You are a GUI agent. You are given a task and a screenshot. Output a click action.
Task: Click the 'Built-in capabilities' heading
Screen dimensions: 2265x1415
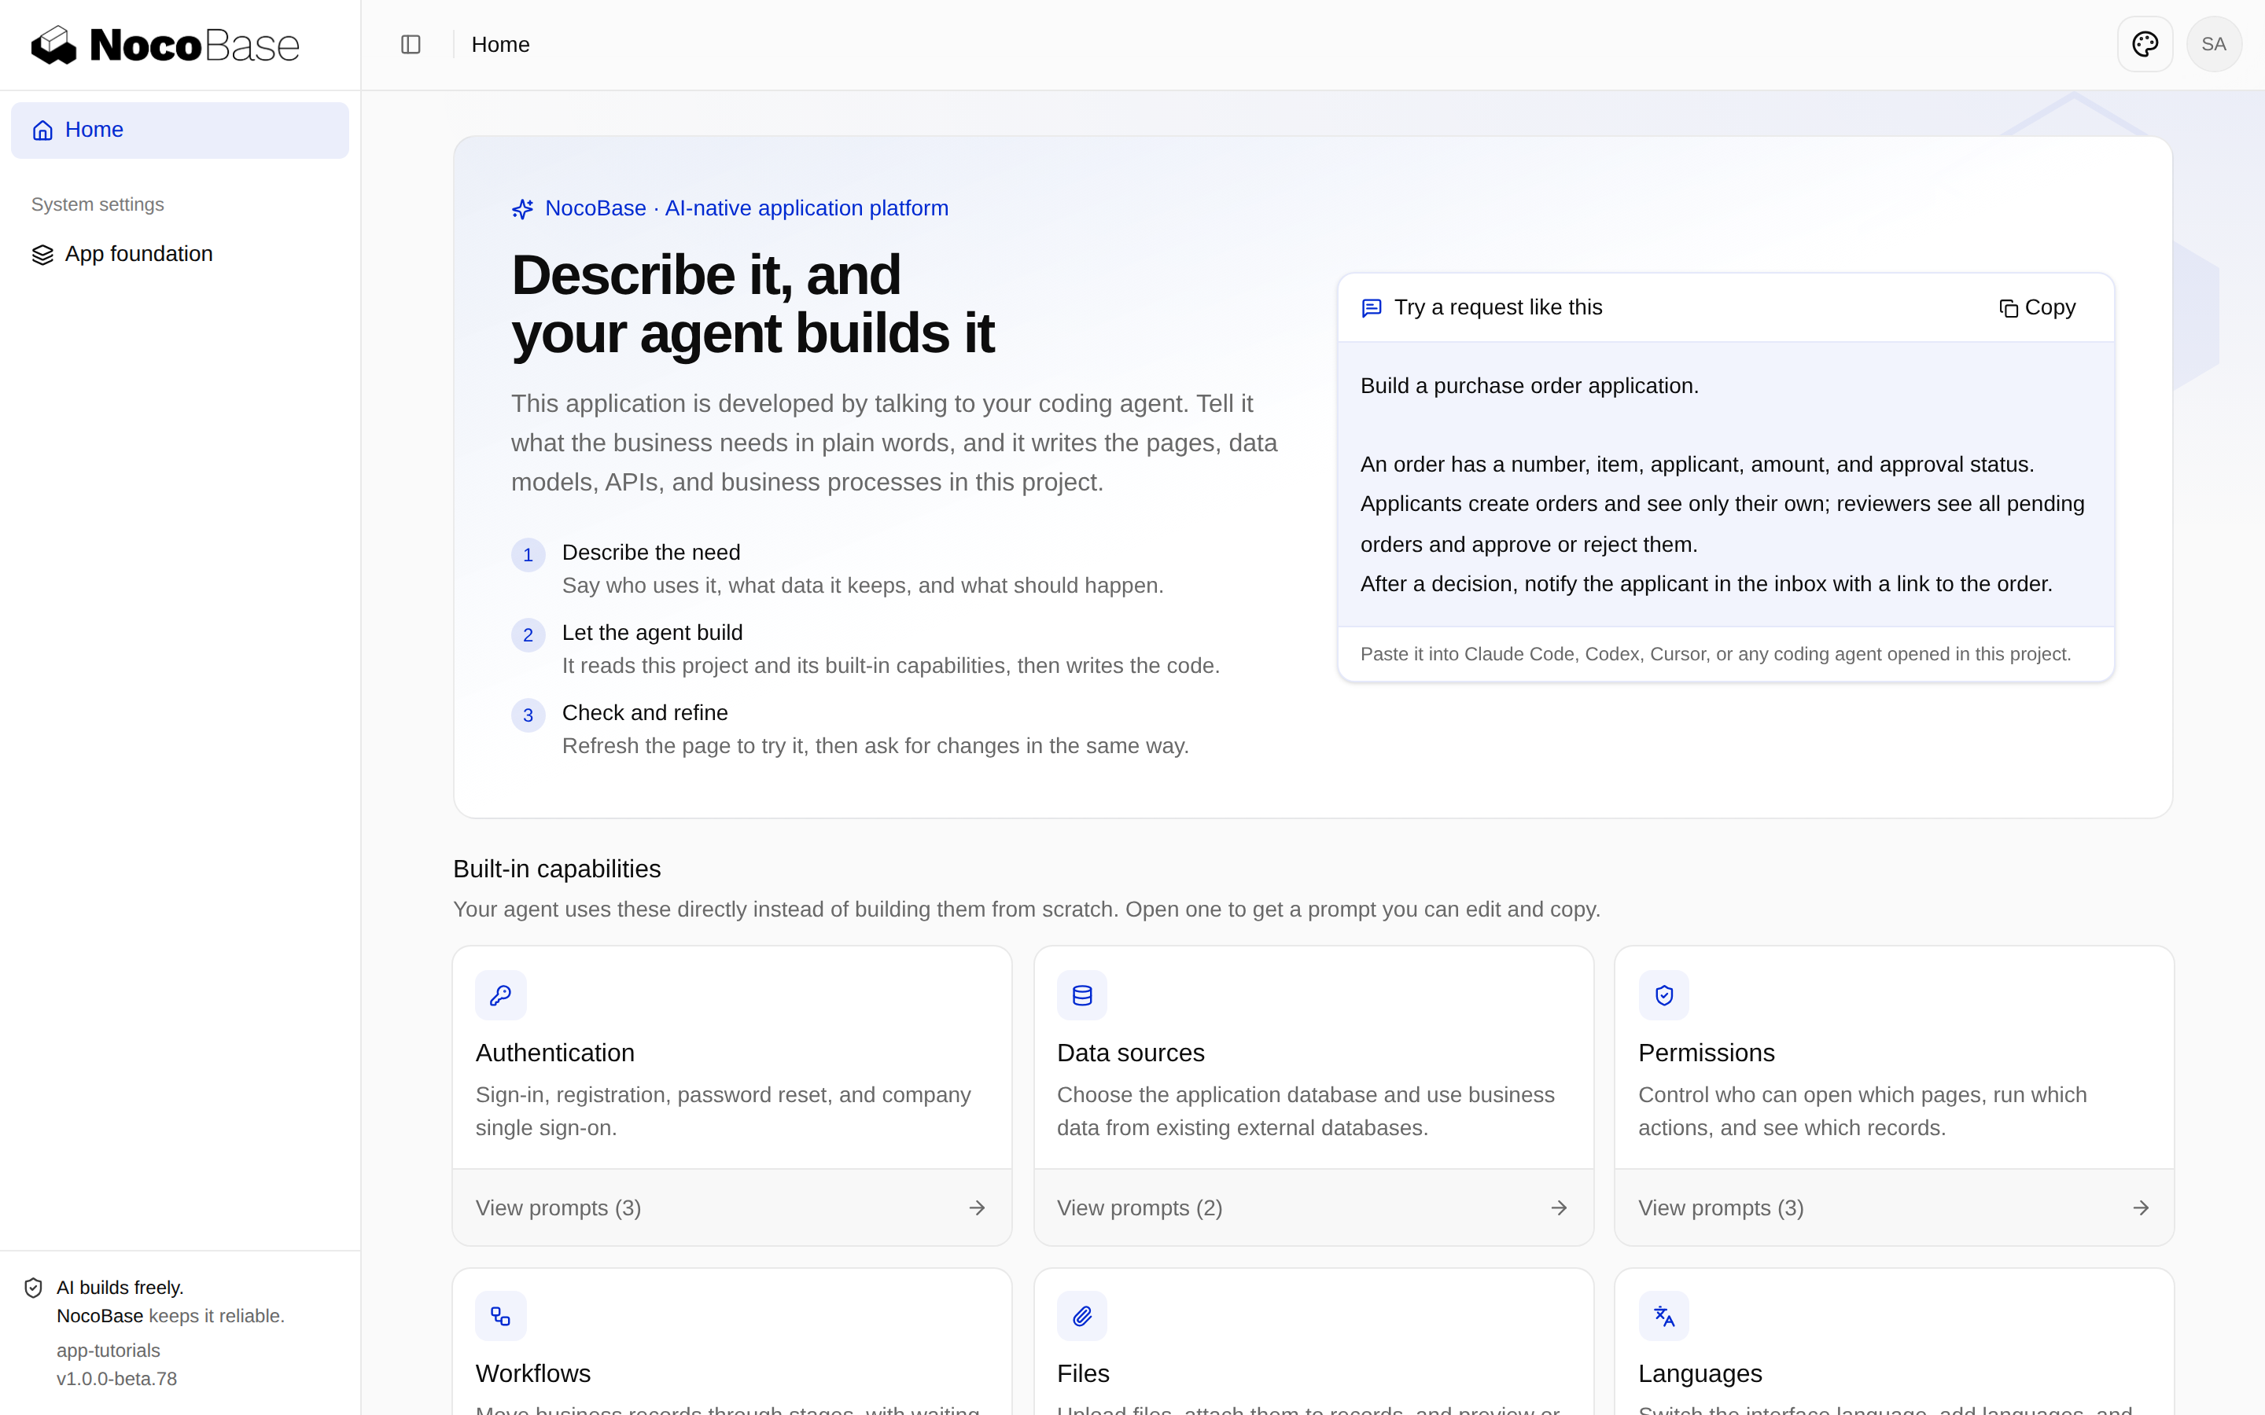[x=557, y=869]
